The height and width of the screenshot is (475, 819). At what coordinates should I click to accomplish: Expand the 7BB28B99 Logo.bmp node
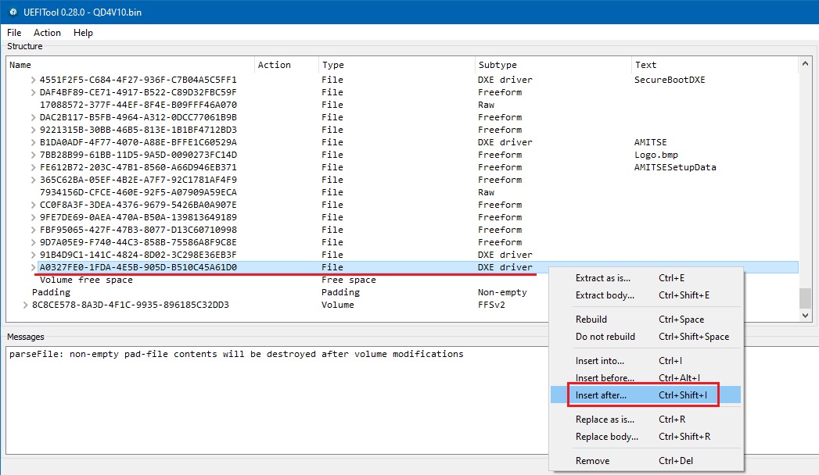pyautogui.click(x=34, y=155)
